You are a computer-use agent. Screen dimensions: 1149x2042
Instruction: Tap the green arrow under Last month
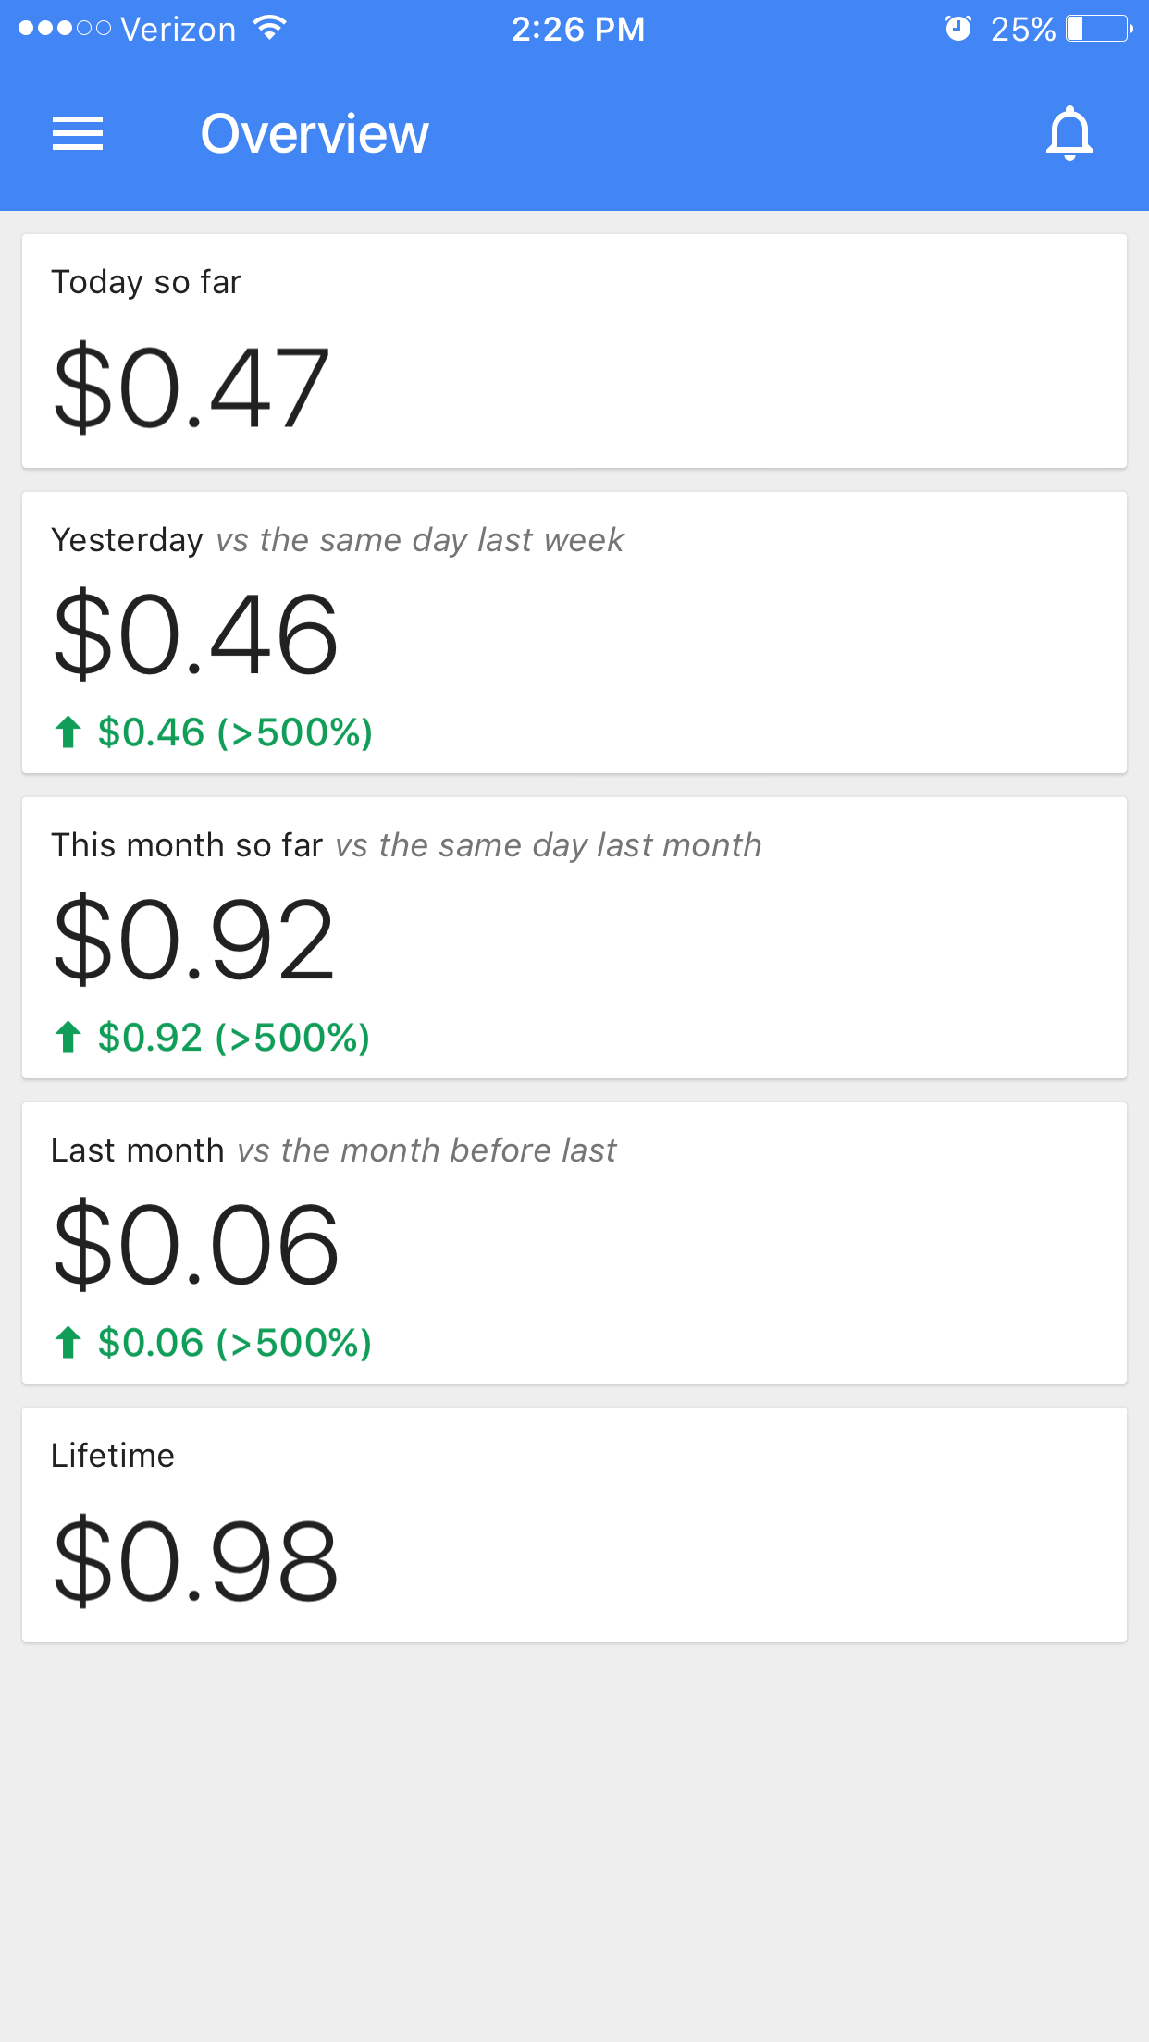coord(68,1343)
